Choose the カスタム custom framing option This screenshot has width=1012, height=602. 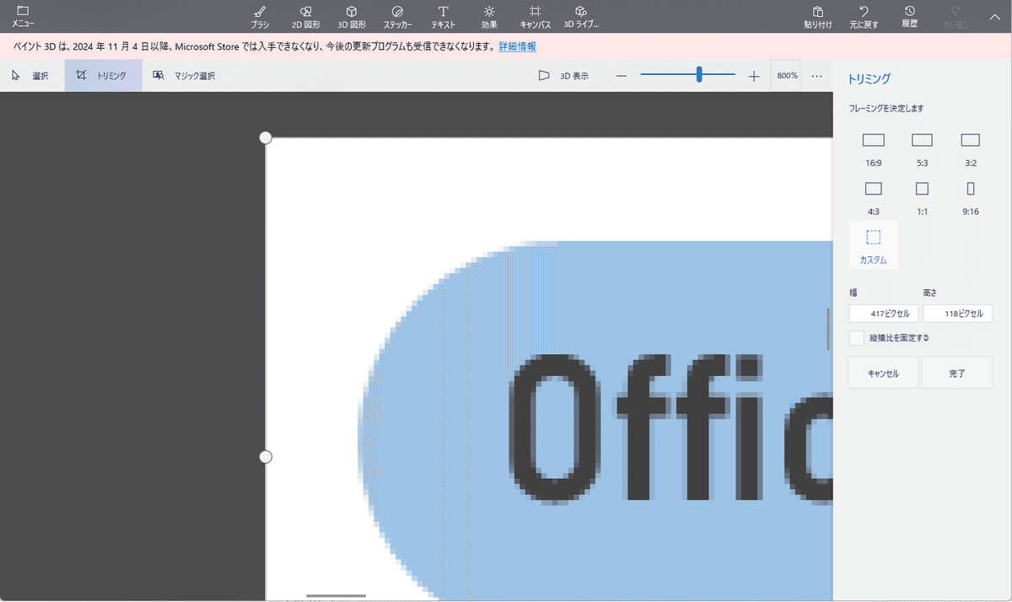pos(874,246)
